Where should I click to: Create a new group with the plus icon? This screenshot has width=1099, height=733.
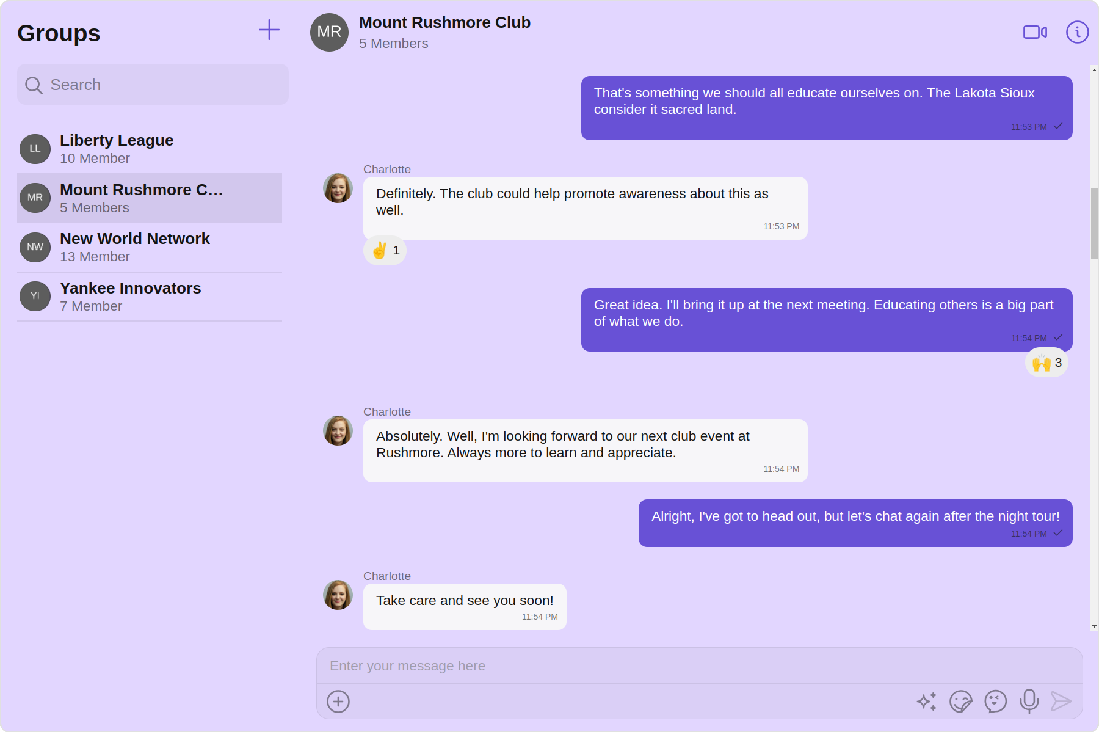269,30
